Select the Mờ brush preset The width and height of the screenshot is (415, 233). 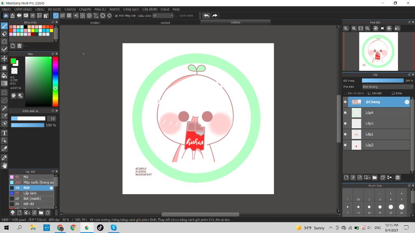click(x=32, y=177)
